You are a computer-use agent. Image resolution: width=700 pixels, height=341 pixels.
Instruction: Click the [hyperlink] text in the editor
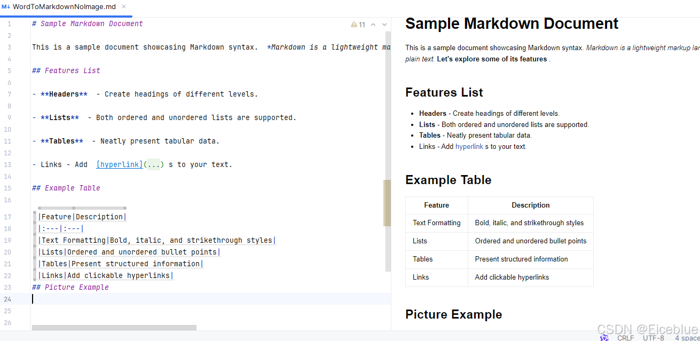coord(120,164)
